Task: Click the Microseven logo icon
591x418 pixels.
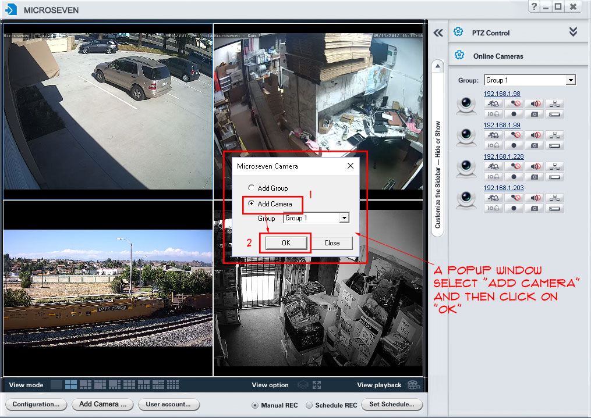Action: (11, 9)
